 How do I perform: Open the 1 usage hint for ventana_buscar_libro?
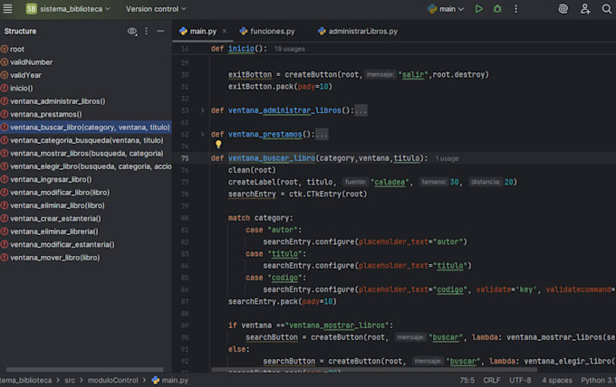[x=448, y=158]
